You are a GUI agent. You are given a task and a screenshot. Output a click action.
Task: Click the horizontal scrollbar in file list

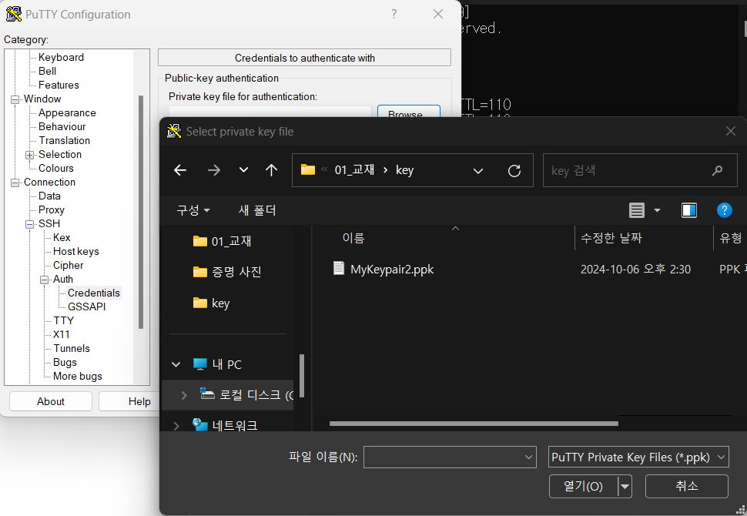click(x=474, y=423)
